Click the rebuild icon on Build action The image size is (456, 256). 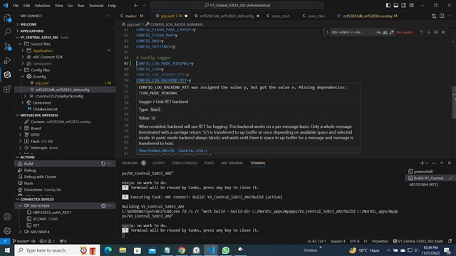click(103, 164)
